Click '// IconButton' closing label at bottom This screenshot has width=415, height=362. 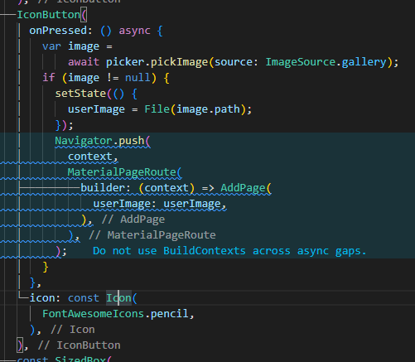[x=79, y=345]
